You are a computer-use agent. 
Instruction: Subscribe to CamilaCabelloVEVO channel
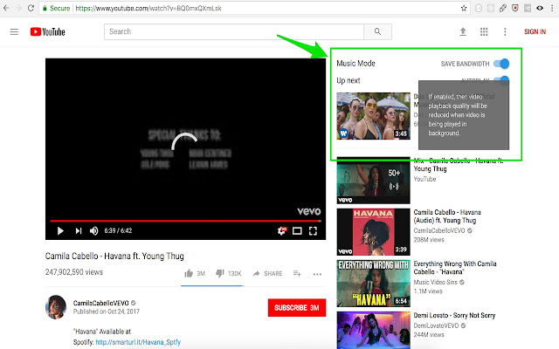(297, 308)
